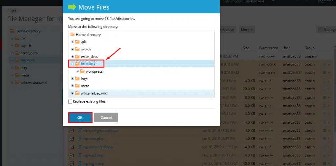Viewport: 336px width, 166px height.
Task: Expand the error_docs node in dialog tree
Action: pyautogui.click(x=73, y=57)
